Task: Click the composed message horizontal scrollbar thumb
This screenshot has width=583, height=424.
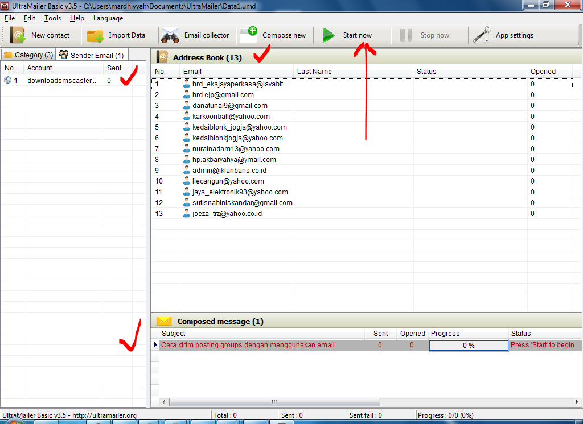Action: tap(275, 402)
